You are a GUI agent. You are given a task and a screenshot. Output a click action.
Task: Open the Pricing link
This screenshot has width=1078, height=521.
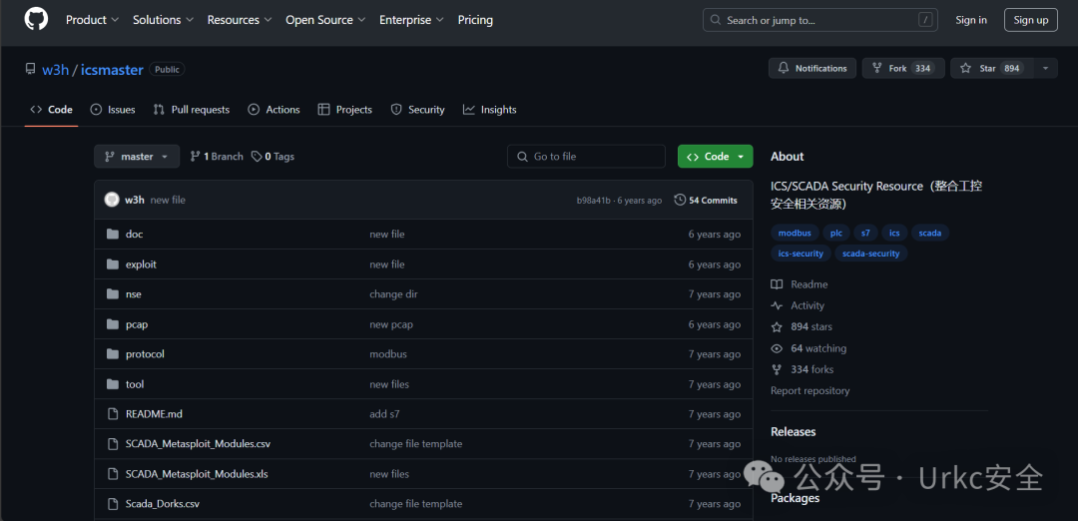[x=475, y=20]
